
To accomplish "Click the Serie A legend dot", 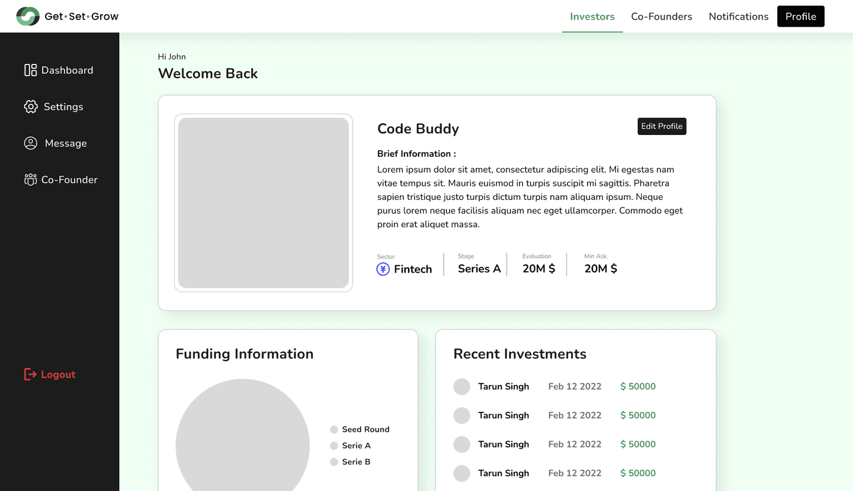I will [x=334, y=445].
